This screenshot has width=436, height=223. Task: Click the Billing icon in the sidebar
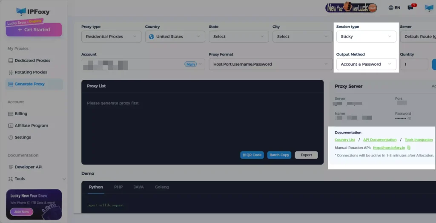[11, 114]
